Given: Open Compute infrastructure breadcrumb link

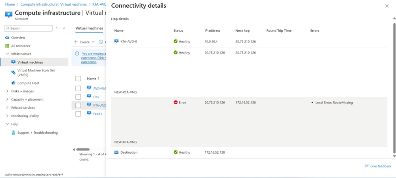Looking at the screenshot, I should coord(54,4).
